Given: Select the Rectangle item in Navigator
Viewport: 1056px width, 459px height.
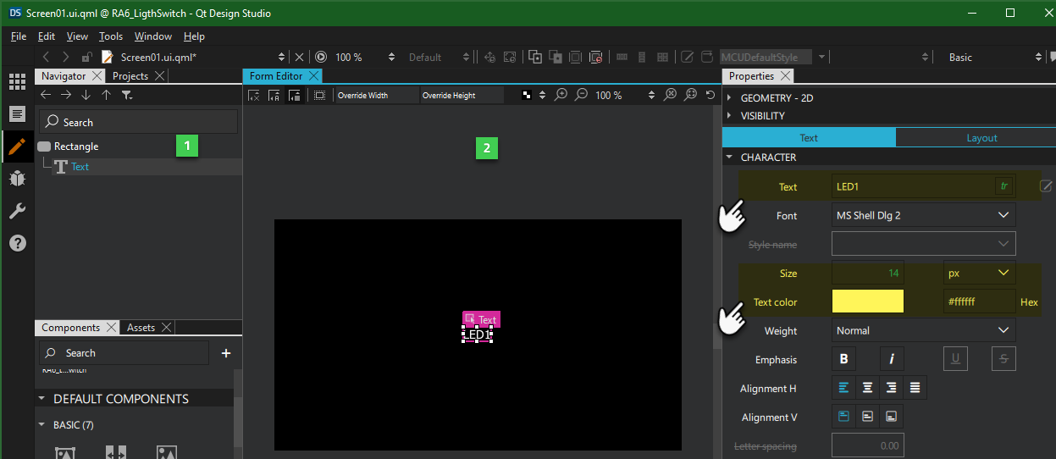Looking at the screenshot, I should (x=76, y=147).
